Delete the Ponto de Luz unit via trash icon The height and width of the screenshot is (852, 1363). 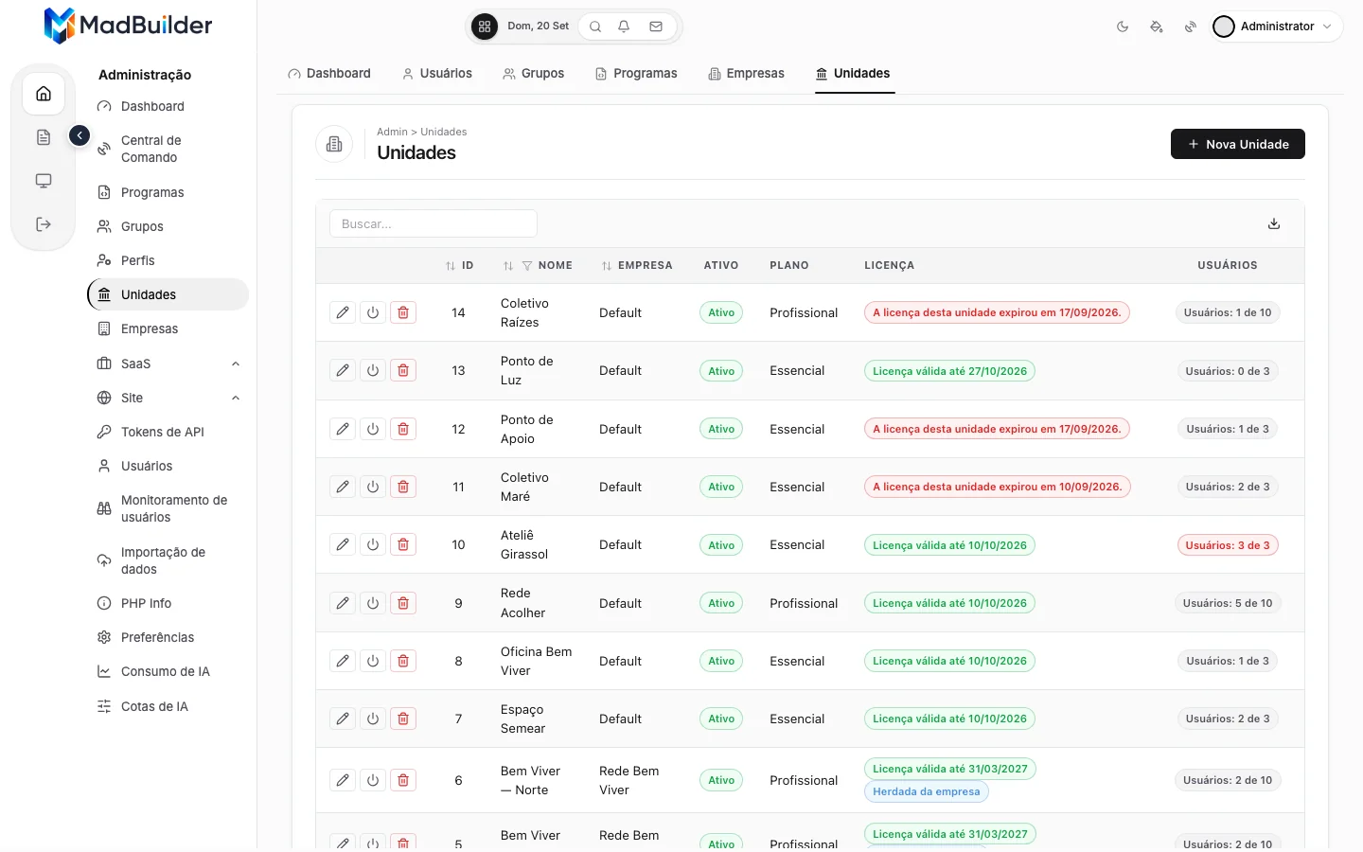pyautogui.click(x=403, y=371)
